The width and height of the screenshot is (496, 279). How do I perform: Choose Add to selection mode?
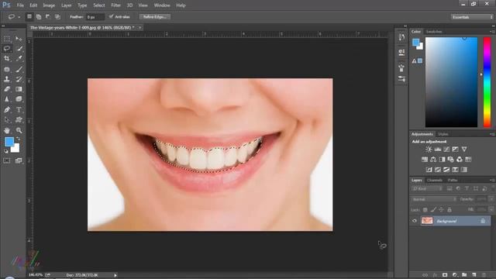point(39,17)
